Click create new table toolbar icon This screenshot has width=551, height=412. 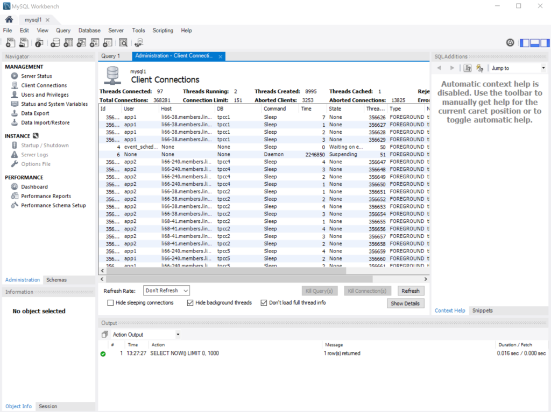[x=68, y=43]
